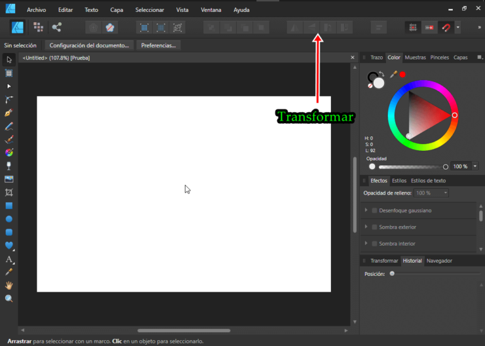Select the Heart shape tool
Image resolution: width=485 pixels, height=346 pixels.
(x=9, y=245)
